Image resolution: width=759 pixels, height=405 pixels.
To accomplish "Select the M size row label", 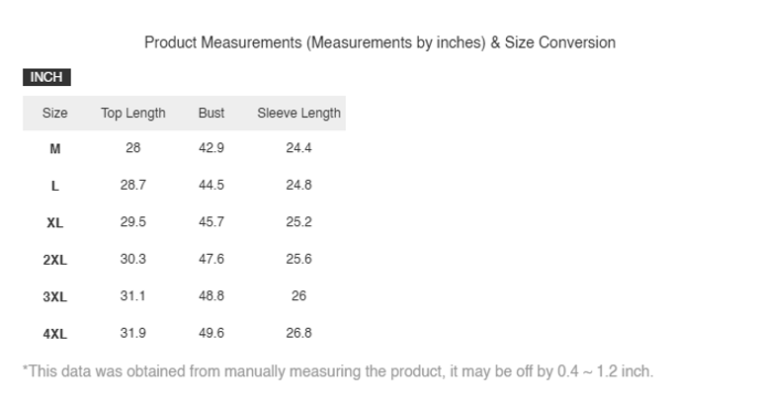I will click(x=55, y=148).
